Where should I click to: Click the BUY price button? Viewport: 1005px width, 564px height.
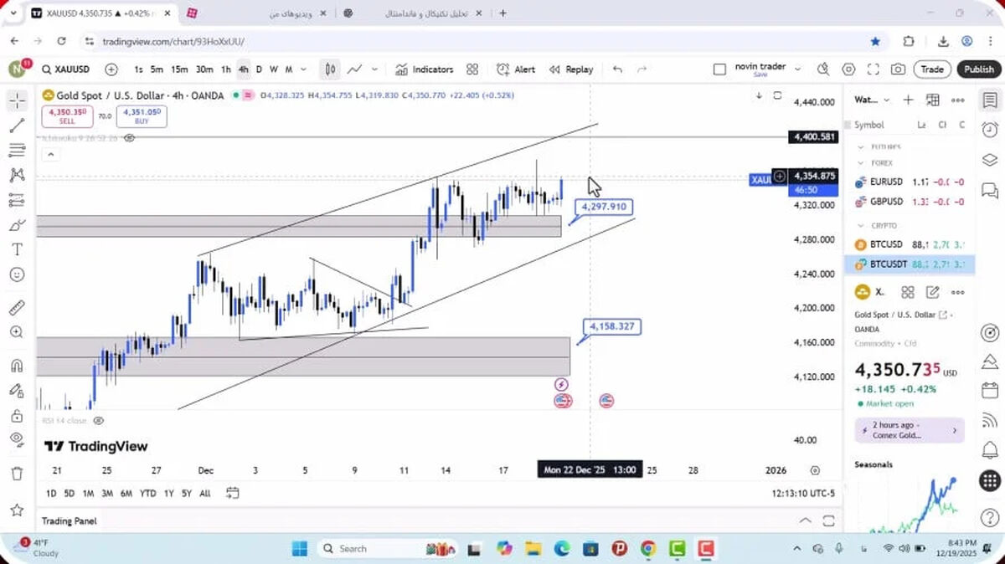[x=142, y=116]
